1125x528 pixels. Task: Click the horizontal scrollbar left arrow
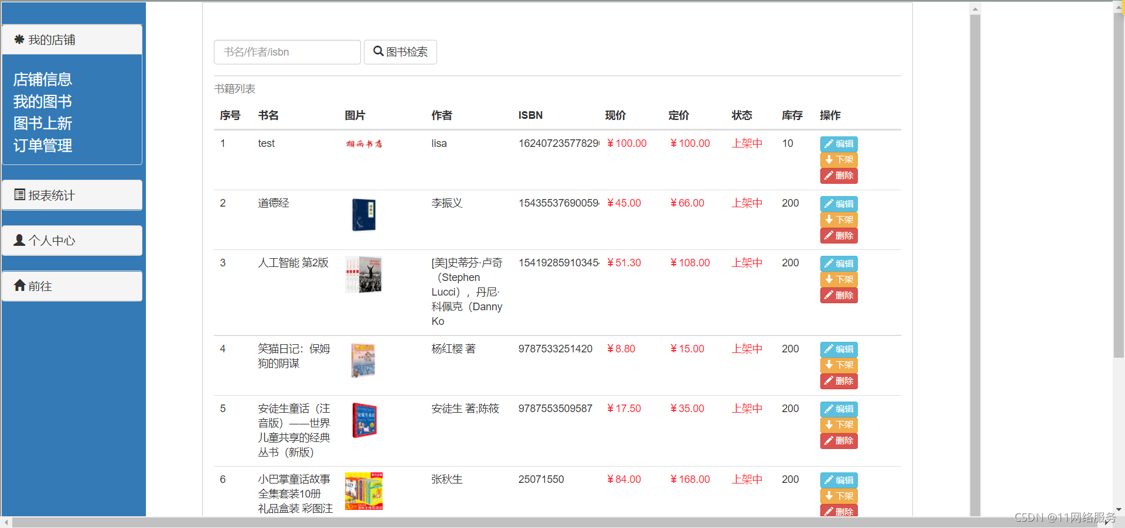(x=6, y=522)
